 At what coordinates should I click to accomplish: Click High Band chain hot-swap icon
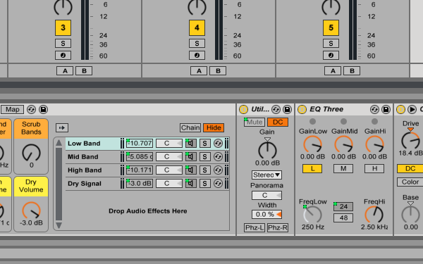(x=218, y=170)
